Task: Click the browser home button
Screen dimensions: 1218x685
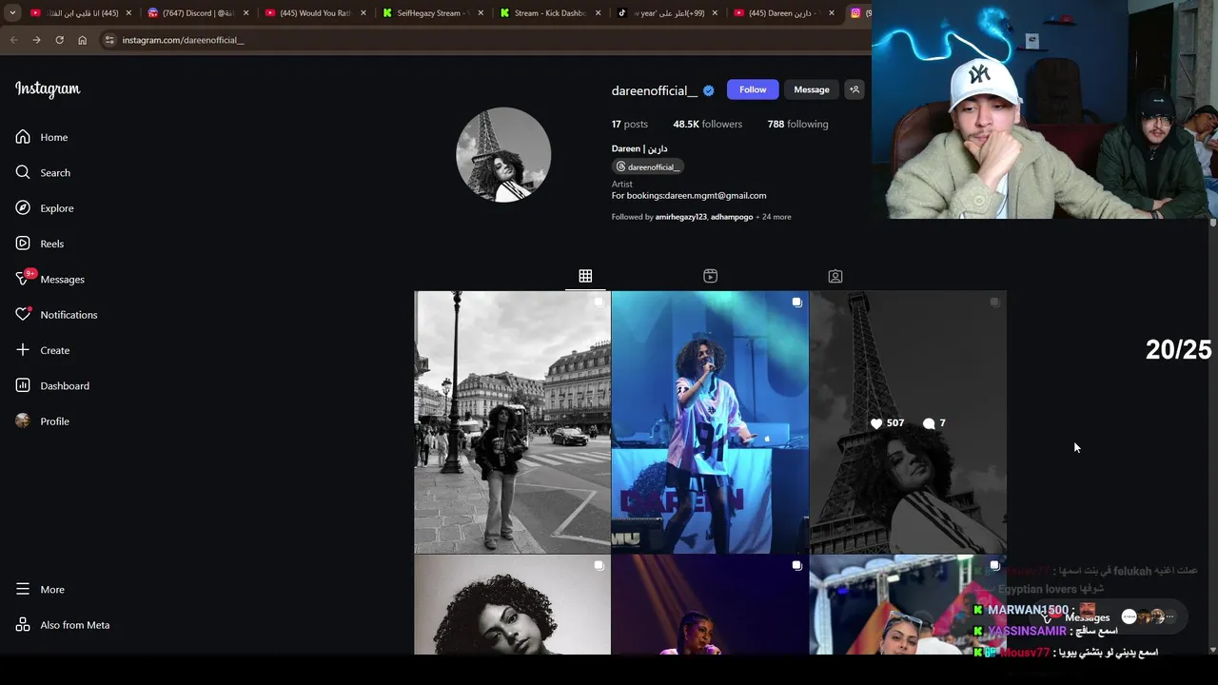Action: pyautogui.click(x=82, y=40)
